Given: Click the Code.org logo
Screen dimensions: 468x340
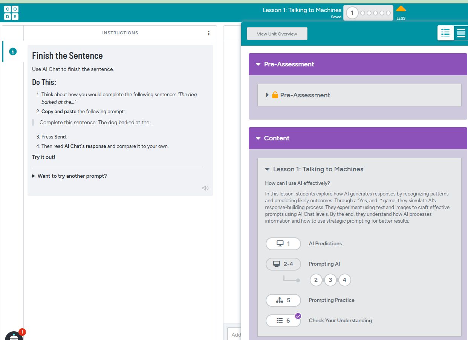Looking at the screenshot, I should [11, 13].
